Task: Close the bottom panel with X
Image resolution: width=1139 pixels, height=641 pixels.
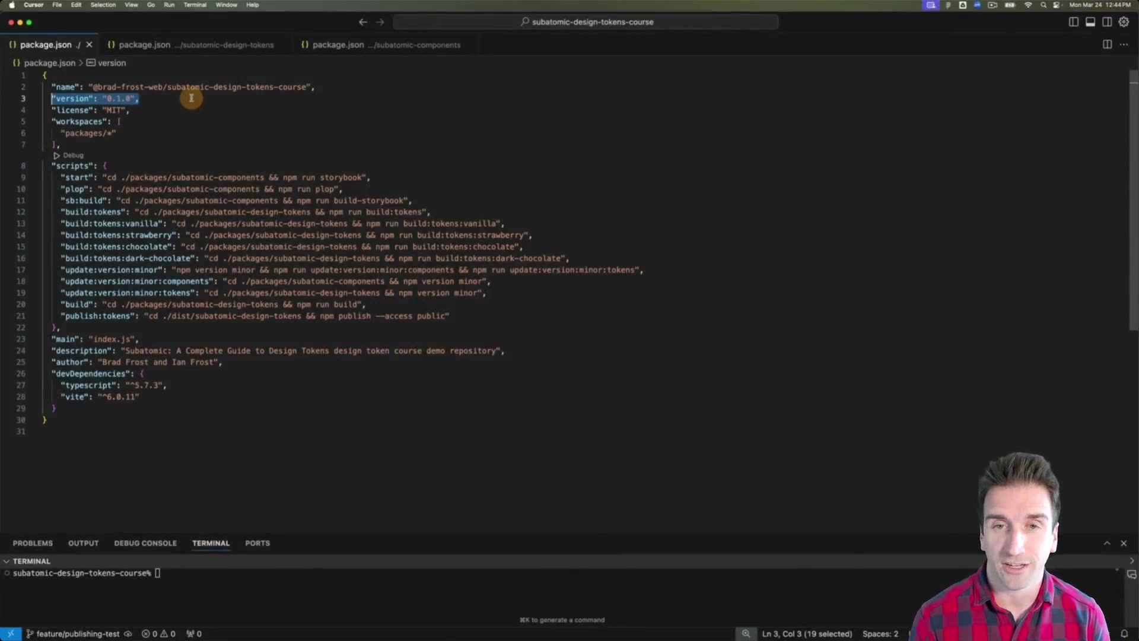Action: click(x=1124, y=543)
